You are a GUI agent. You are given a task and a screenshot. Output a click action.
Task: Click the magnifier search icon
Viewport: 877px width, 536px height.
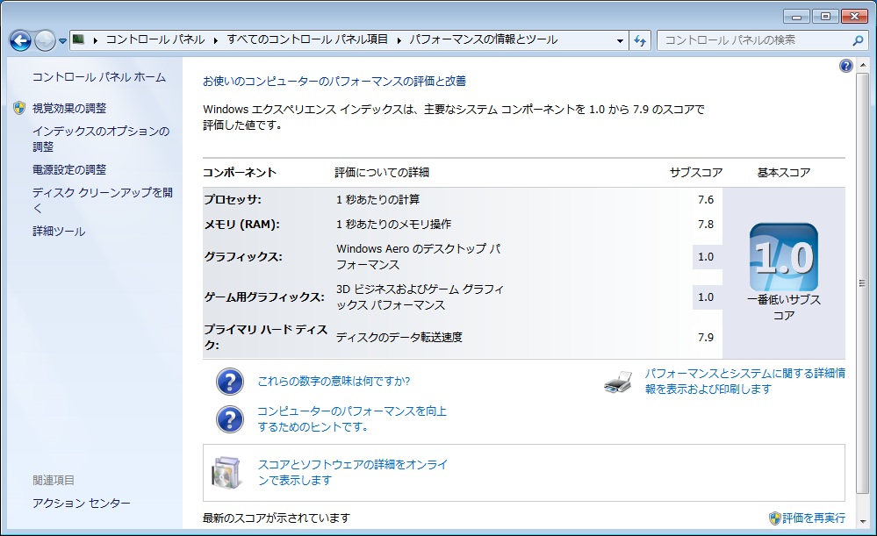(858, 40)
